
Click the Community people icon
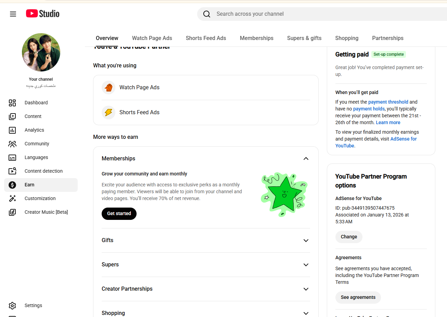[x=12, y=144]
